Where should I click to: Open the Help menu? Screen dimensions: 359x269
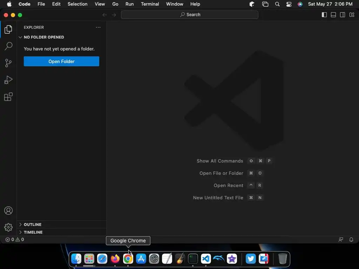point(195,4)
